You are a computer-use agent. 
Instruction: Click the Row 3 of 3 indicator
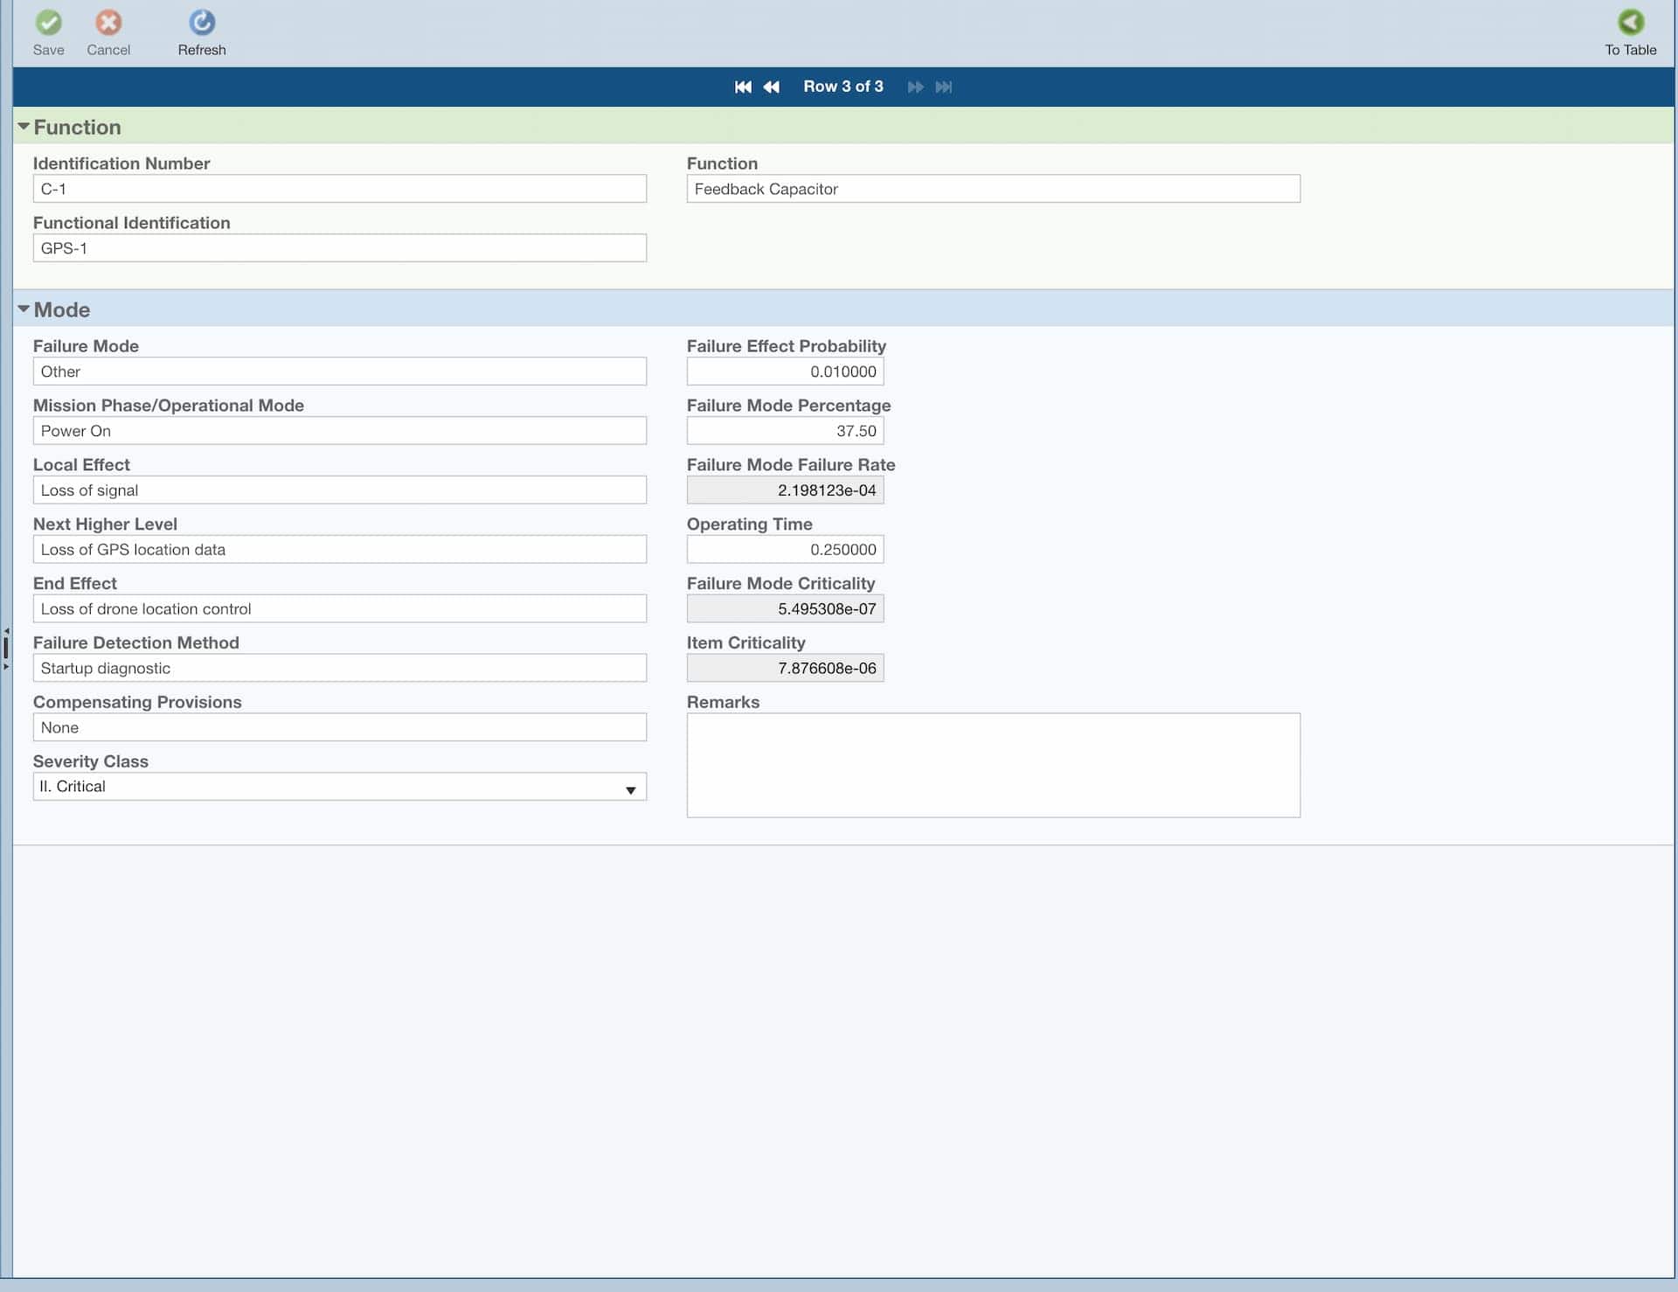(843, 87)
